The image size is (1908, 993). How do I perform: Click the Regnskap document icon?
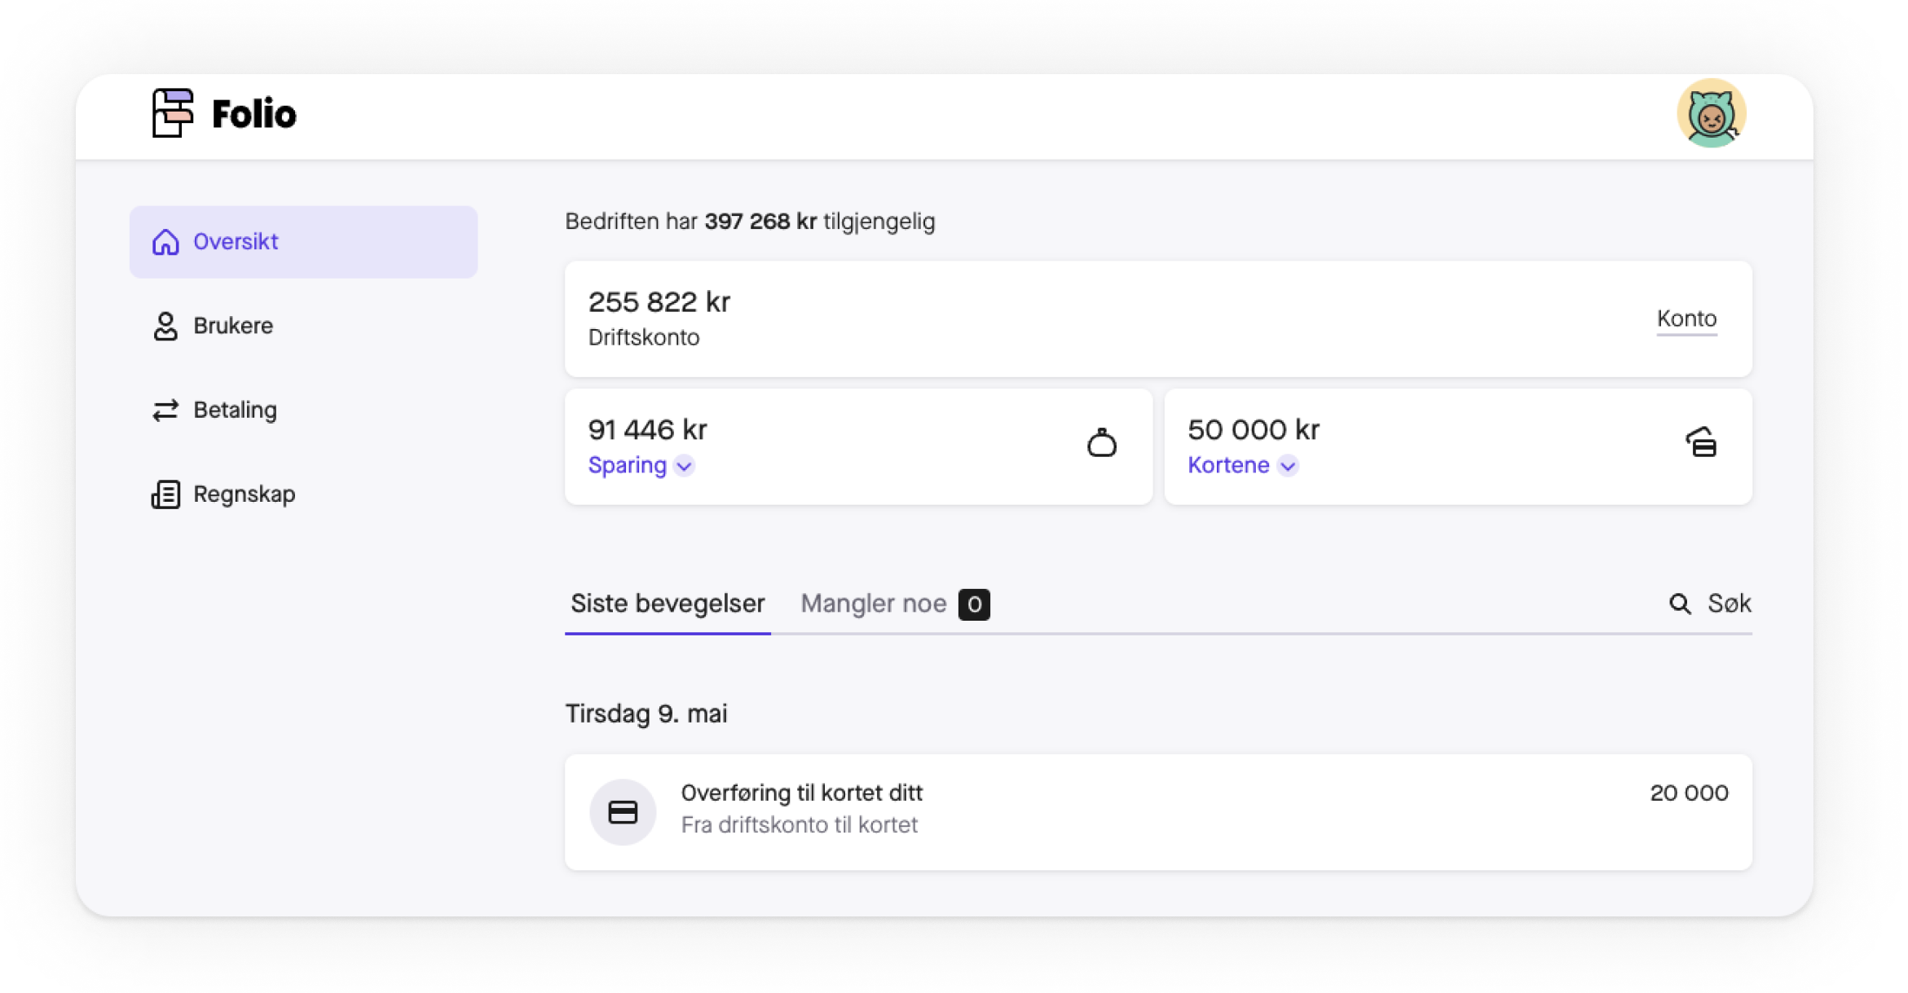[165, 494]
